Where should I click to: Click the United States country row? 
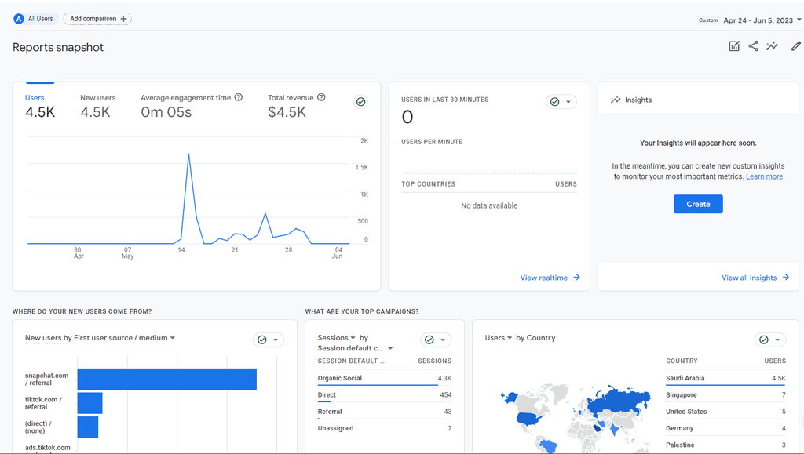click(725, 412)
